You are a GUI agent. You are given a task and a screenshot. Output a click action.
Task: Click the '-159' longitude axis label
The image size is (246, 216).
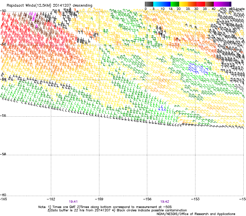(99, 199)
